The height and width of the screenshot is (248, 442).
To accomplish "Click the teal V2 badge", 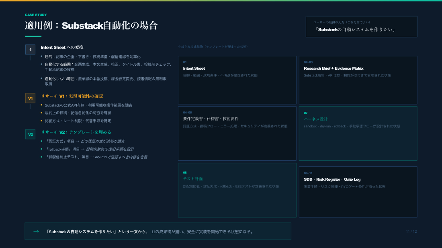I will (x=30, y=134).
